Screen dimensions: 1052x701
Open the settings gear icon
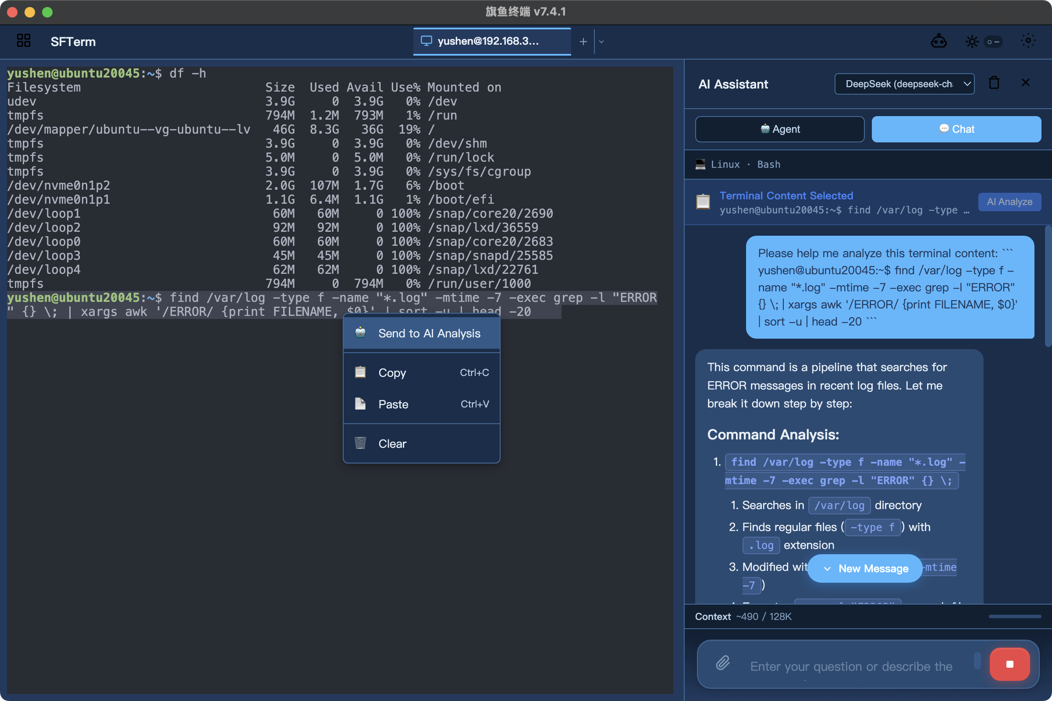point(1028,41)
